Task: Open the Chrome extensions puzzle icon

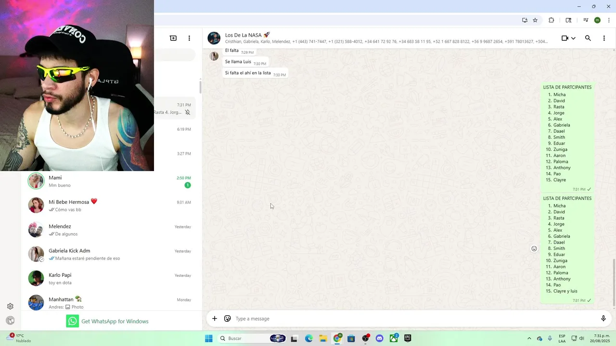Action: click(552, 20)
